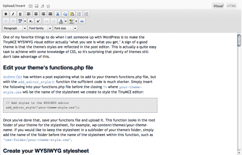Click the Unlink broken chain icon
The height and width of the screenshot is (155, 242).
click(54, 21)
